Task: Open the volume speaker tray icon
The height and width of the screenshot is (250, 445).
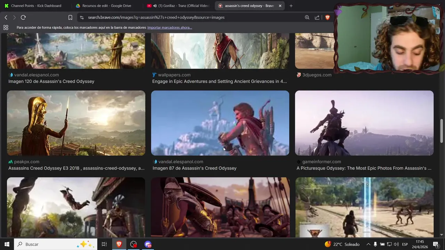Action: 396,244
